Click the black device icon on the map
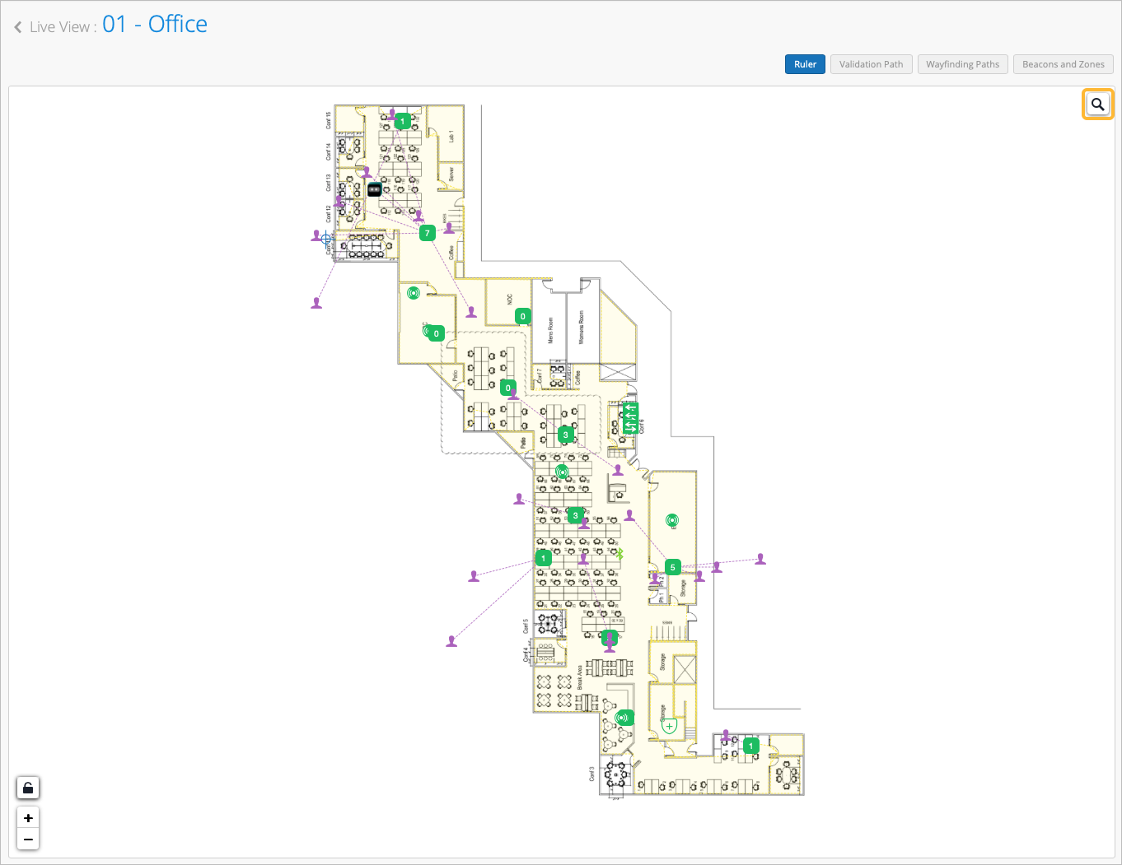This screenshot has width=1122, height=865. [x=374, y=189]
